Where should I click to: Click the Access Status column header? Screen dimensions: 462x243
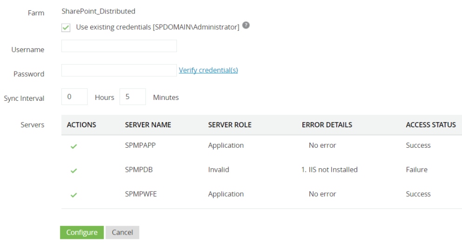coord(431,125)
